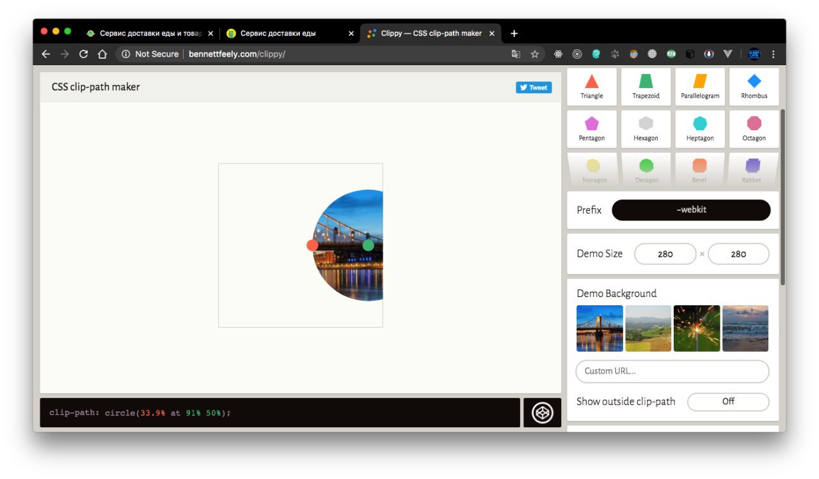
Task: Click the 33.9% radius value in code
Action: [153, 413]
